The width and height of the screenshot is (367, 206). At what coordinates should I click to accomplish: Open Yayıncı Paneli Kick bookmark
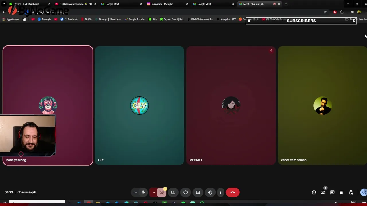pos(172,19)
